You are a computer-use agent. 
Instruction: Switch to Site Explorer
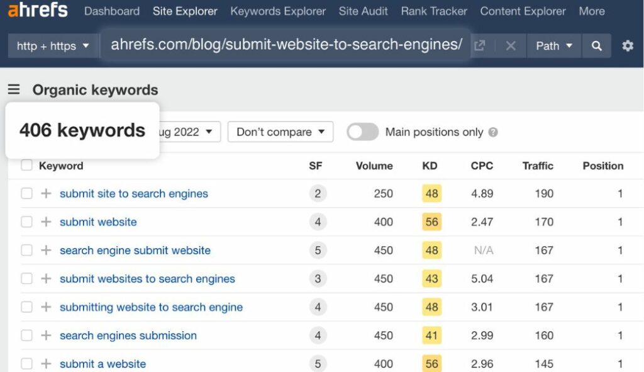tap(185, 11)
